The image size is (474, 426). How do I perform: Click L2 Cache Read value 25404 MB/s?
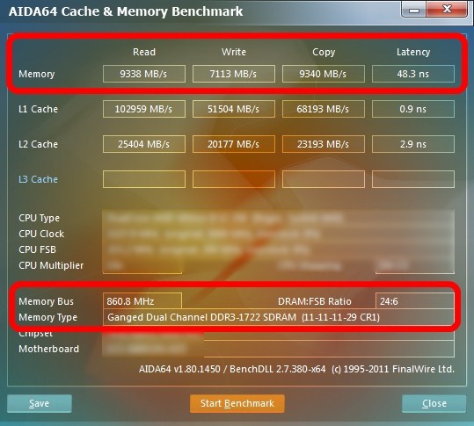[x=144, y=144]
